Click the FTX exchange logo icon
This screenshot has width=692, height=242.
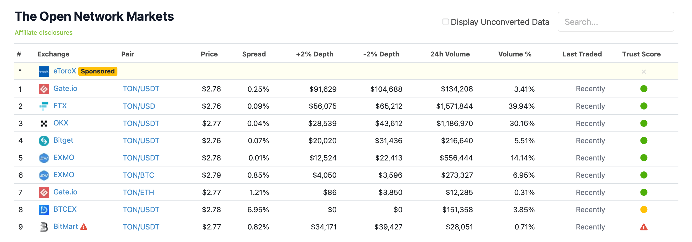coord(44,106)
